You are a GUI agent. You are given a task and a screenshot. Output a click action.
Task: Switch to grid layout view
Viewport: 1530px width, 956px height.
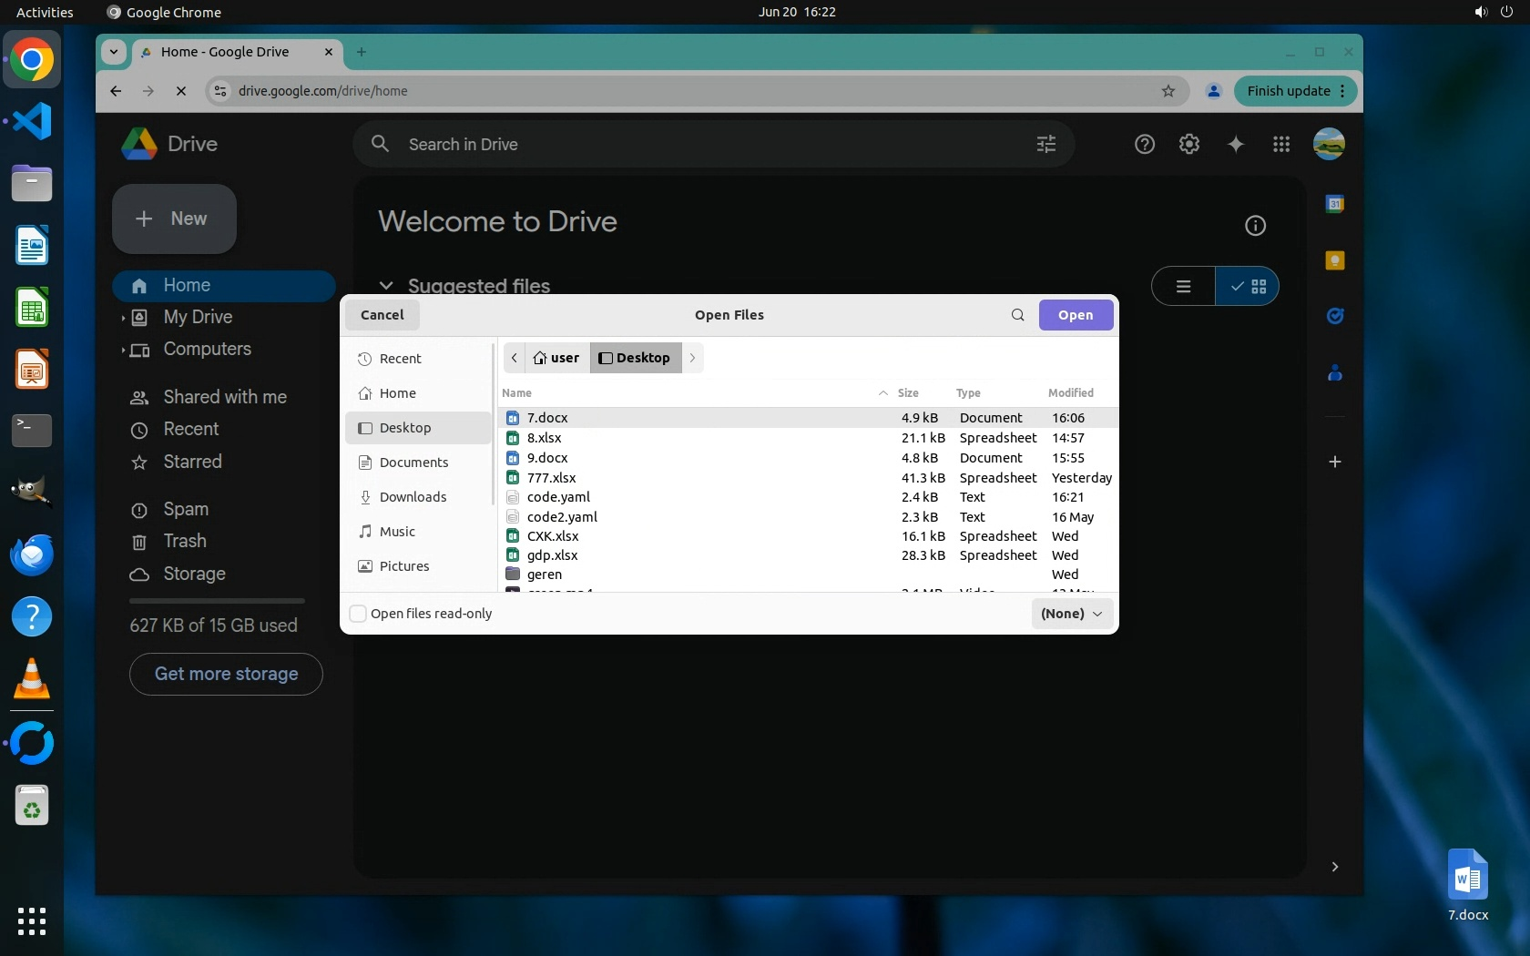click(x=1248, y=287)
